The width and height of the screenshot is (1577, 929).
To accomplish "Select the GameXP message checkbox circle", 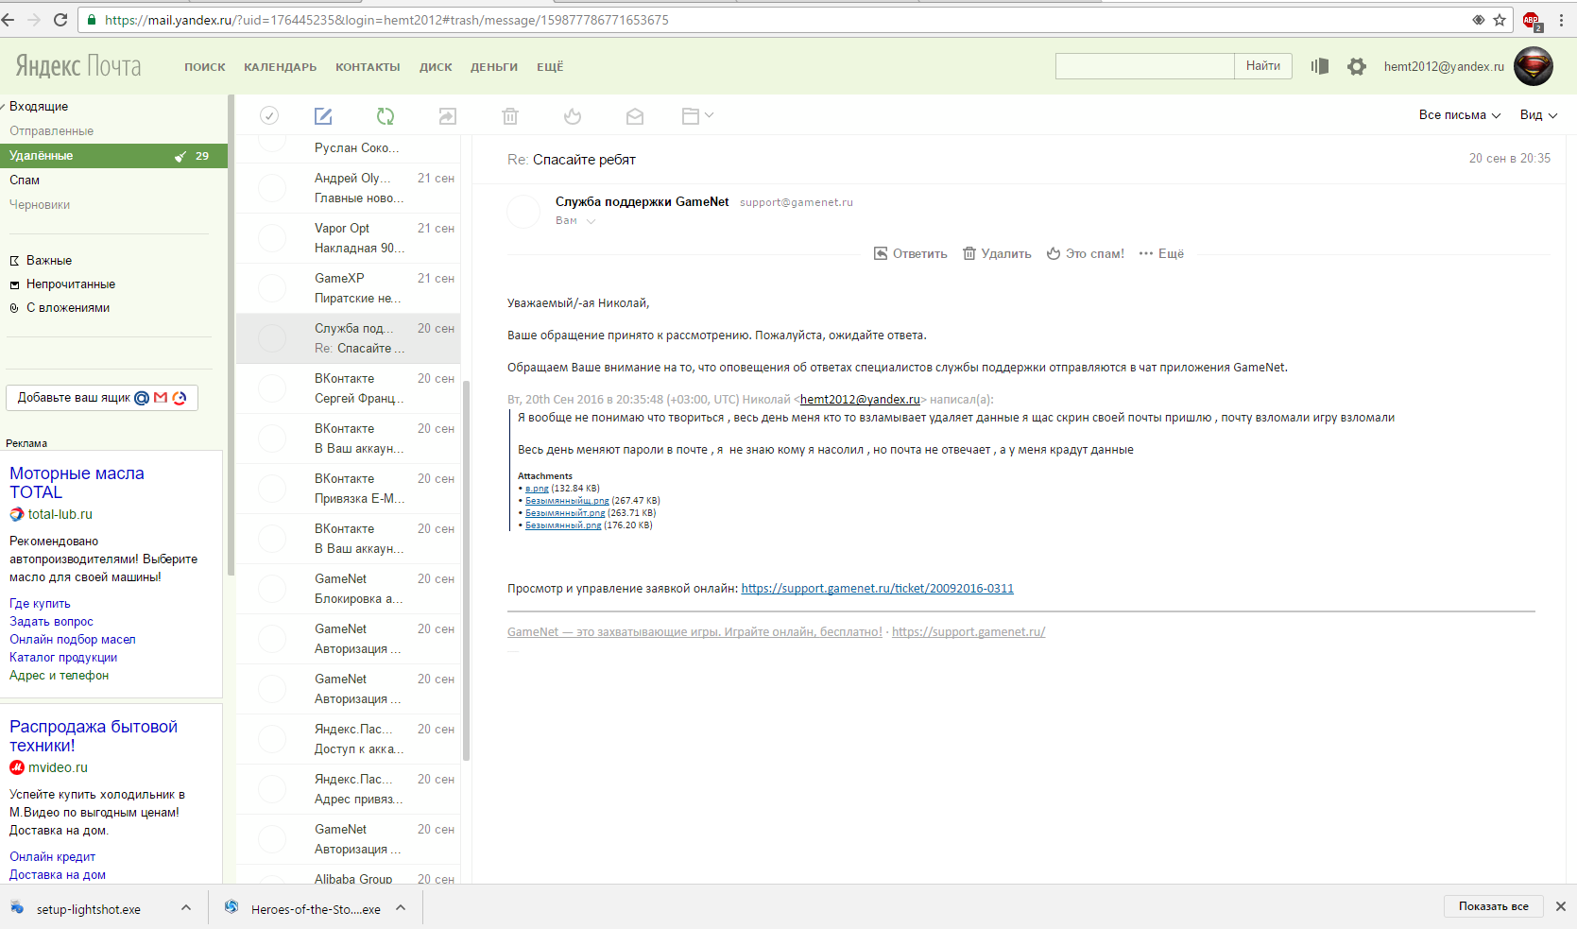I will point(272,288).
